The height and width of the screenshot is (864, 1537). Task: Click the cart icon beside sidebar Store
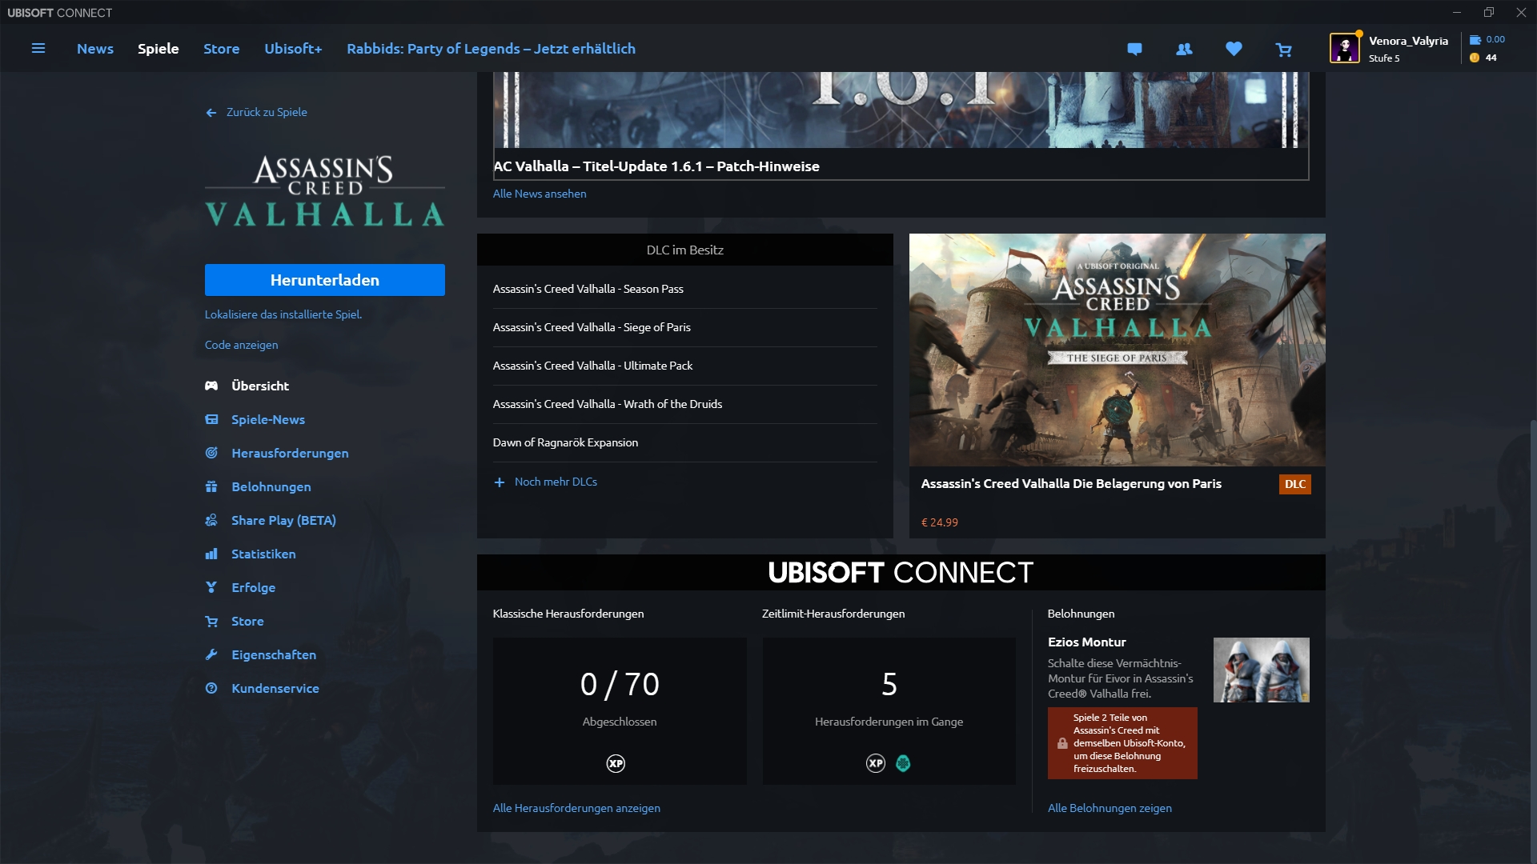tap(211, 622)
